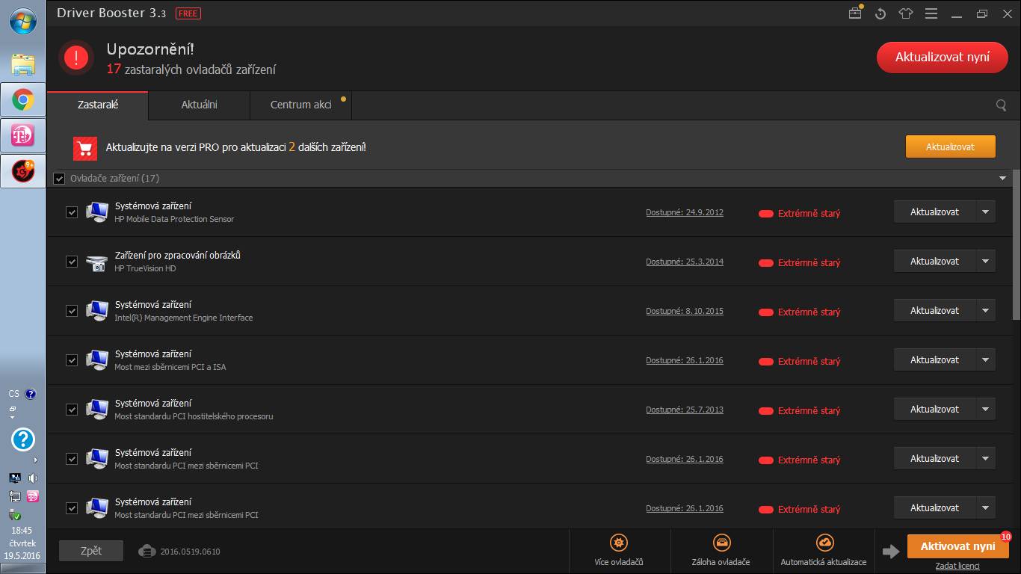
Task: Open Dostupné: 25.7.2013 link
Action: 685,410
